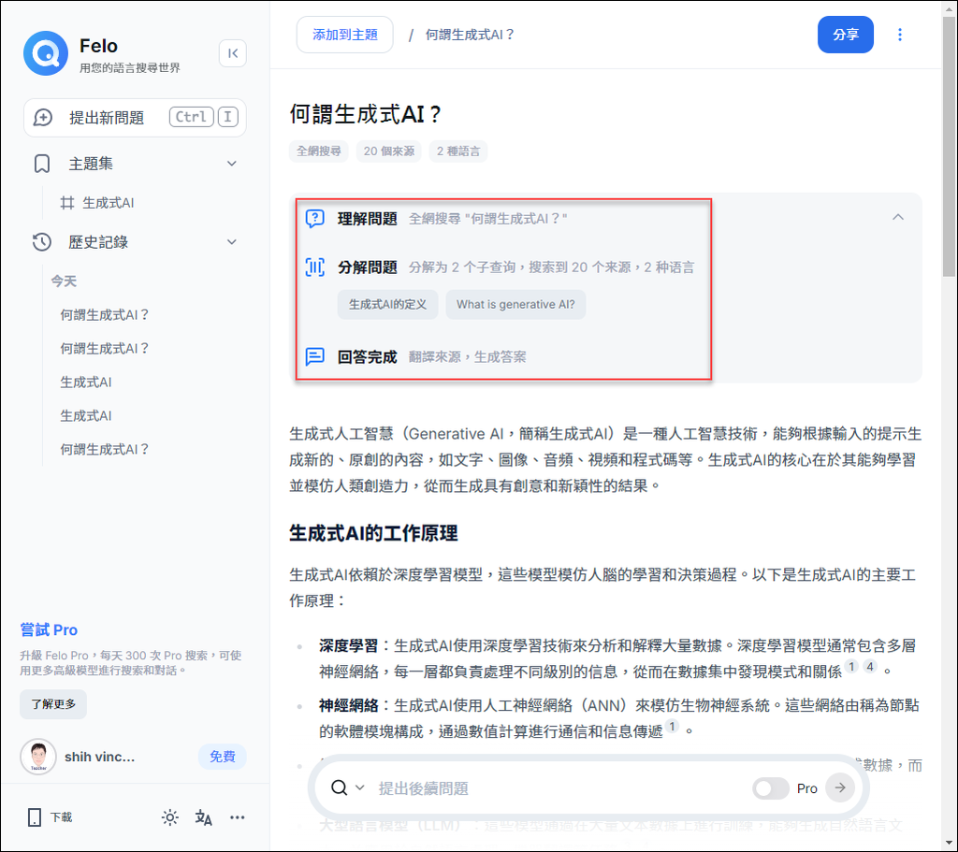
Task: Click breadcrumb 何謂生成式AI？
Action: (x=470, y=35)
